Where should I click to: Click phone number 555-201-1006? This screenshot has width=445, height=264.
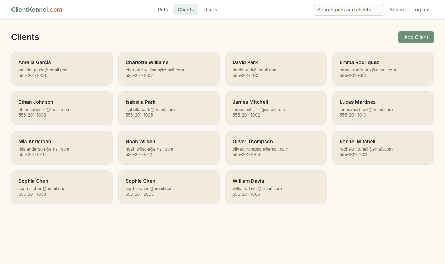point(246,194)
